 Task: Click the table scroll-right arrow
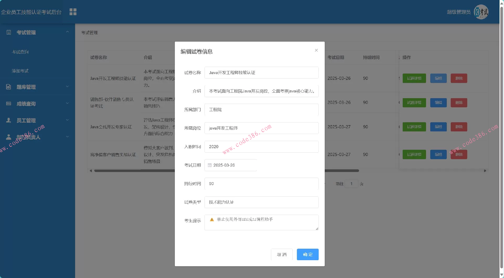point(485,171)
